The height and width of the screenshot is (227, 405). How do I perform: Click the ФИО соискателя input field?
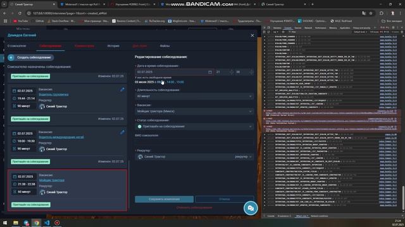point(194,141)
